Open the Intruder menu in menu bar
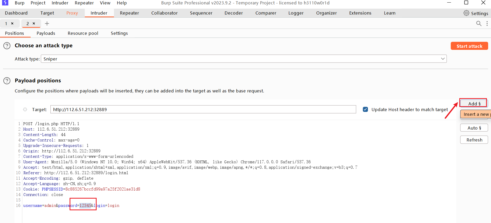The height and width of the screenshot is (223, 491). point(60,3)
